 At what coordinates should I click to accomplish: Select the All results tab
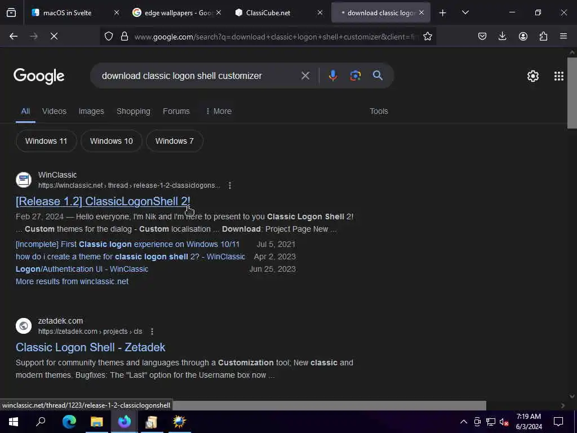pyautogui.click(x=25, y=111)
